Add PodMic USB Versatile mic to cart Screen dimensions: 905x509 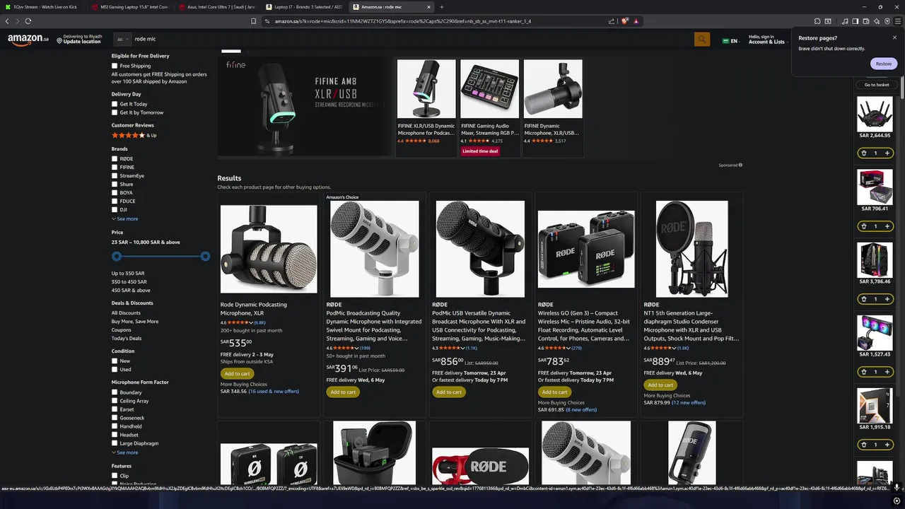448,392
